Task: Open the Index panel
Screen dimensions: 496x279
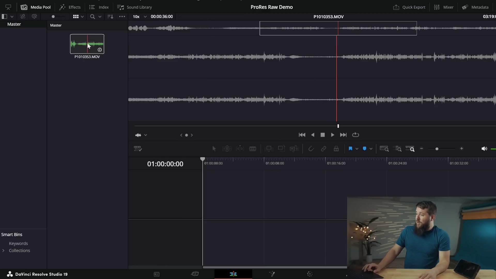Action: coord(99,7)
